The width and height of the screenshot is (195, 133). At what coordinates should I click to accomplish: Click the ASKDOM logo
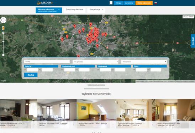45,3
